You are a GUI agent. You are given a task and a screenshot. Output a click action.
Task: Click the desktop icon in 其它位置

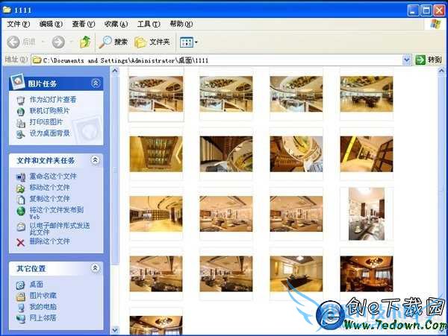point(21,285)
